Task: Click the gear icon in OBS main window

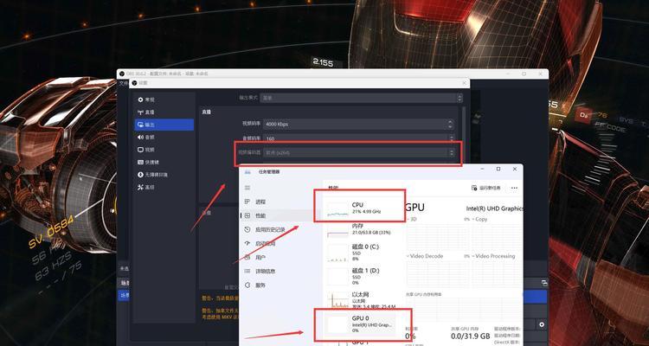Action: pyautogui.click(x=542, y=324)
